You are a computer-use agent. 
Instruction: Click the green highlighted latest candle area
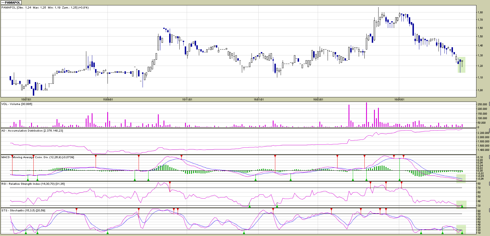point(461,65)
